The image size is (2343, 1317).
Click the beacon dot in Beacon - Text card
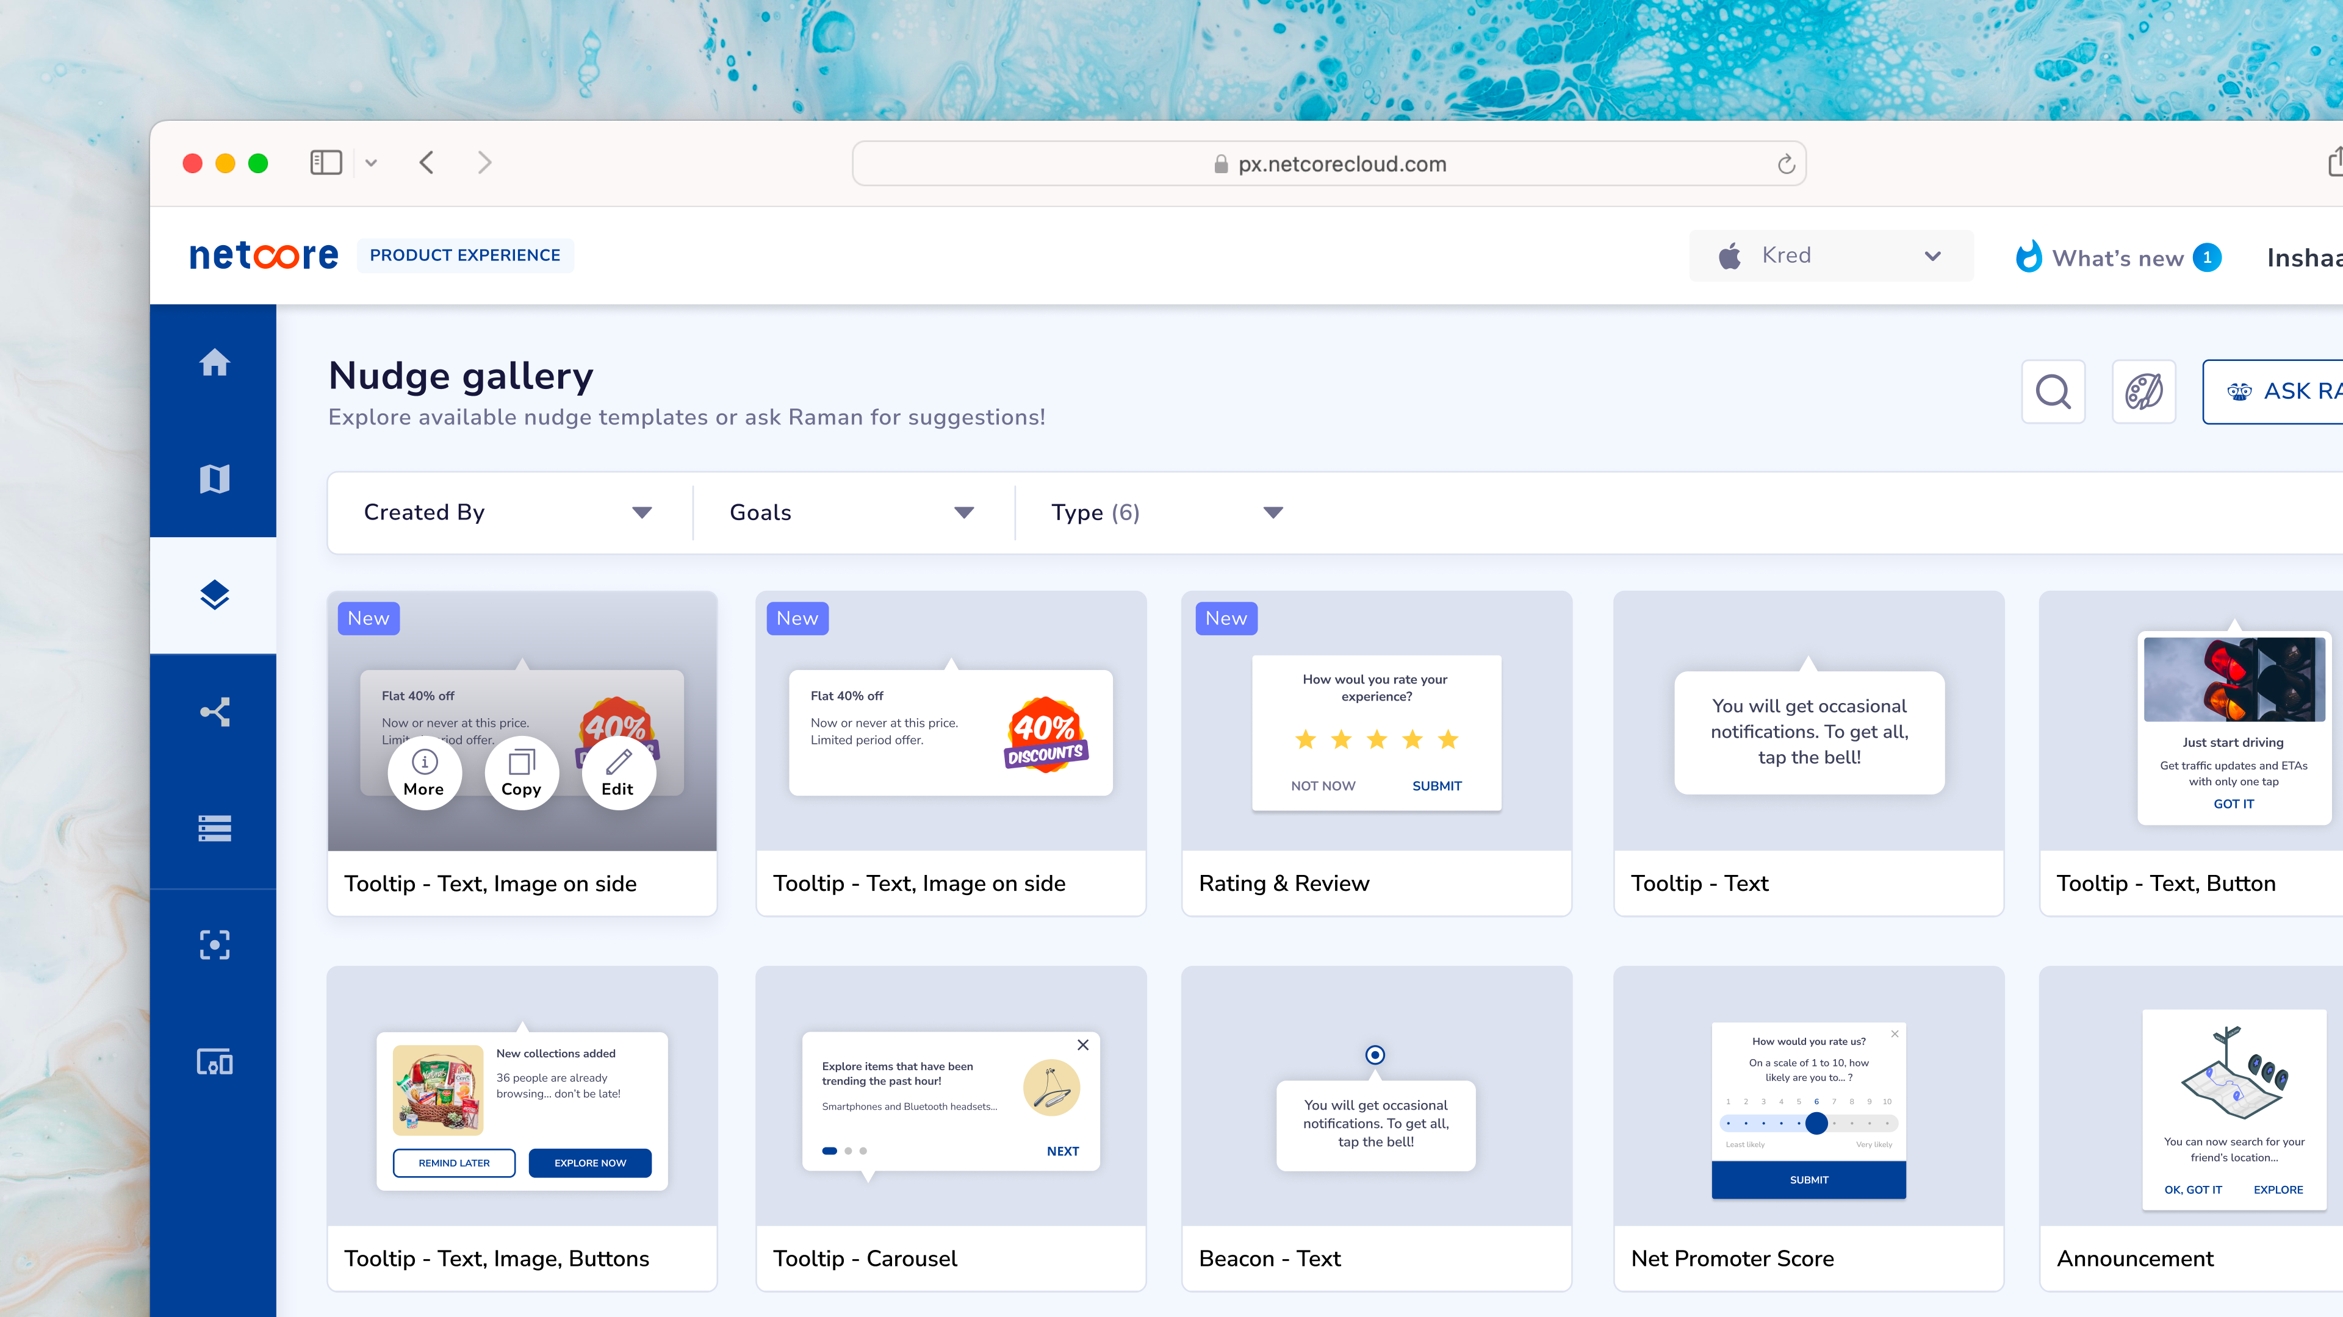[x=1375, y=1055]
